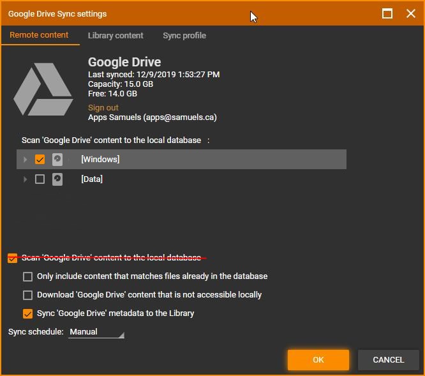The image size is (425, 376).
Task: Open the Sync profile tab
Action: (184, 36)
